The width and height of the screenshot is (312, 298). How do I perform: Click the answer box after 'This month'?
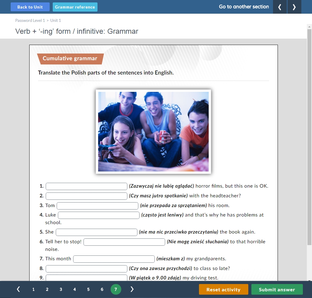[x=114, y=259]
